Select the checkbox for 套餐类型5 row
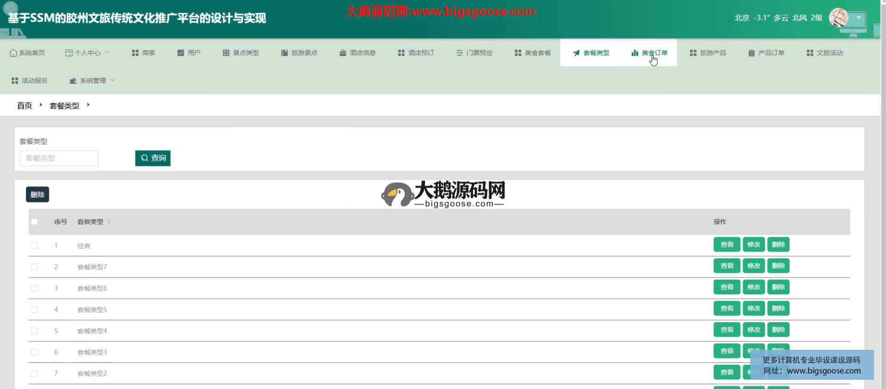The width and height of the screenshot is (886, 389). (x=34, y=310)
